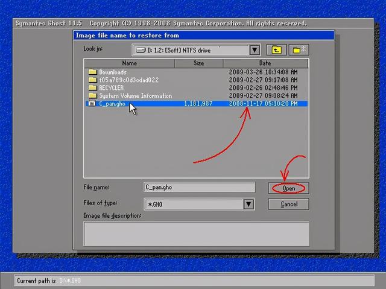The height and width of the screenshot is (289, 386).
Task: Select the System Volume Information folder icon
Action: pos(92,95)
